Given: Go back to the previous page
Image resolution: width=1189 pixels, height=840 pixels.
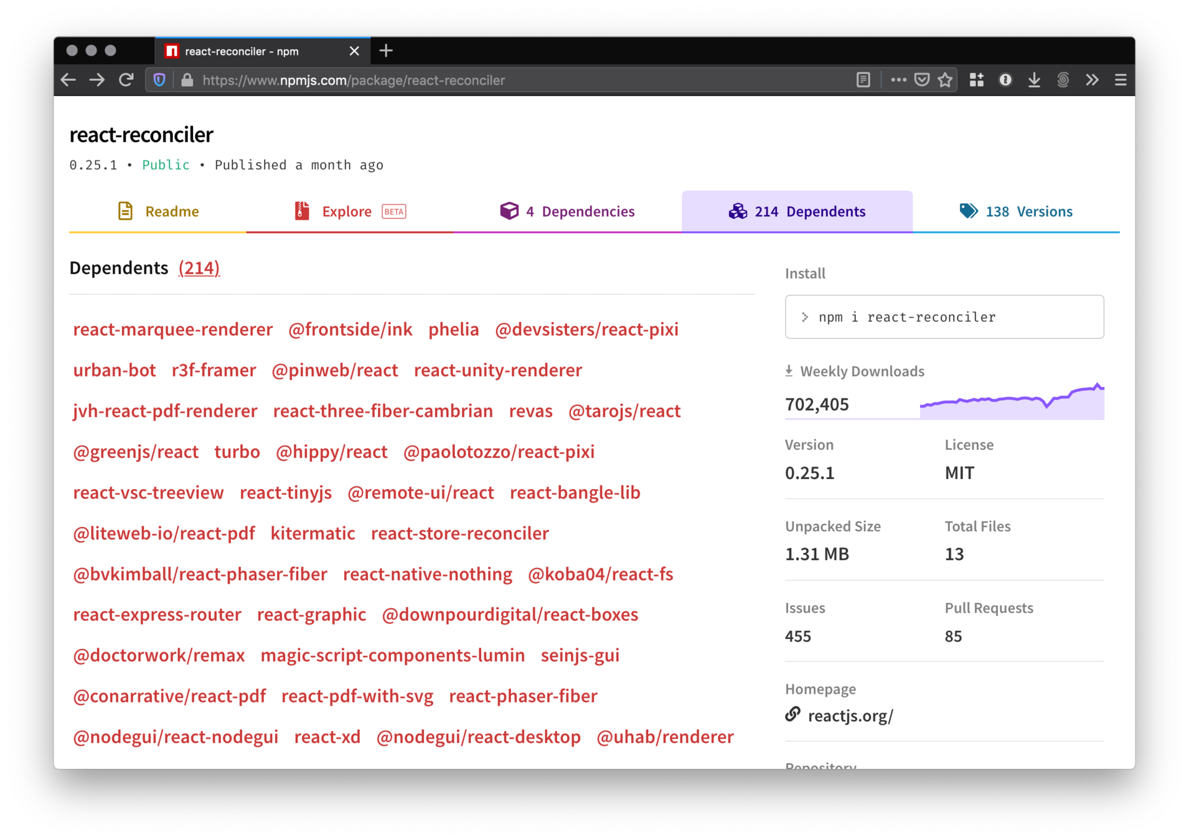Looking at the screenshot, I should click(68, 80).
